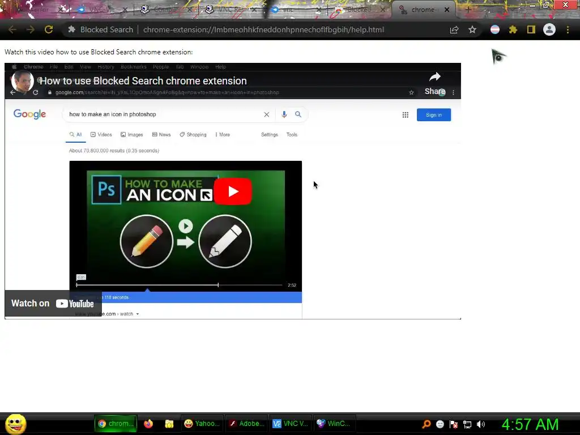
Task: Bookmark this page with the star icon
Action: coord(472,29)
